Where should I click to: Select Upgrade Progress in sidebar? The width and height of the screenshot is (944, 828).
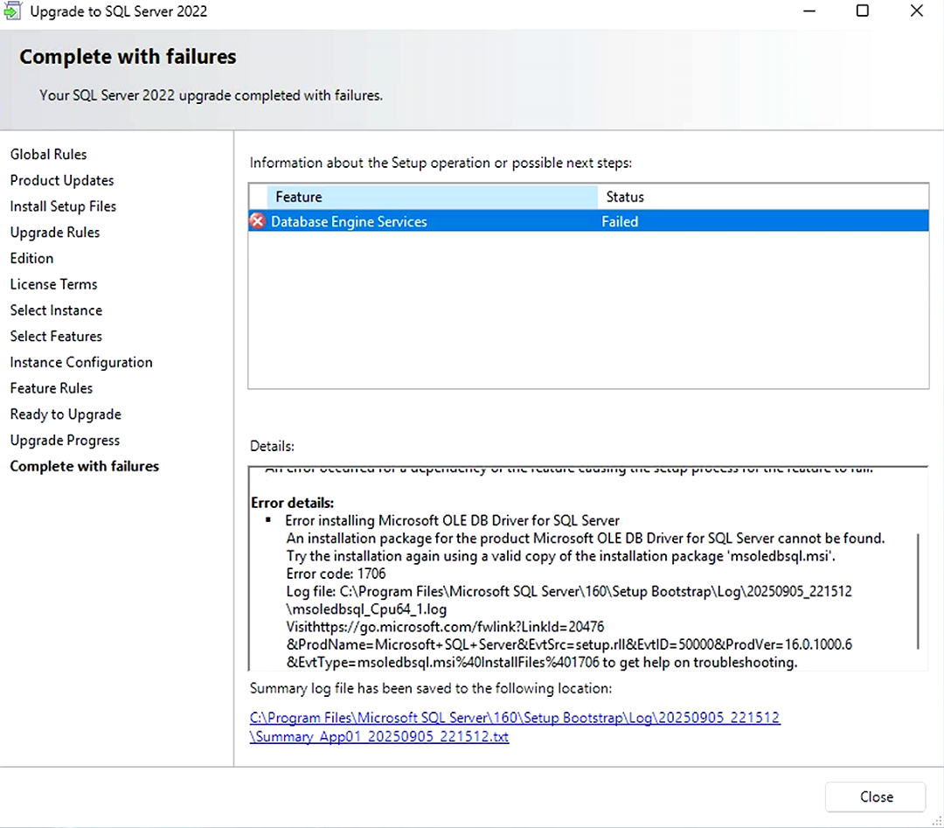65,441
